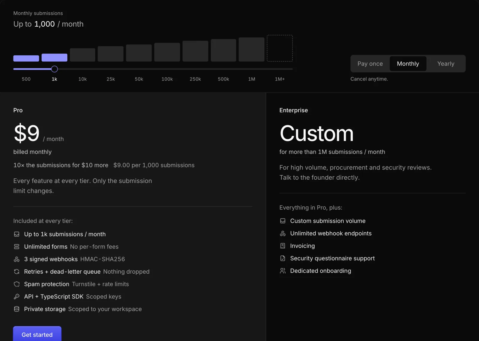Click the receipt icon beside Invoicing

pyautogui.click(x=283, y=246)
